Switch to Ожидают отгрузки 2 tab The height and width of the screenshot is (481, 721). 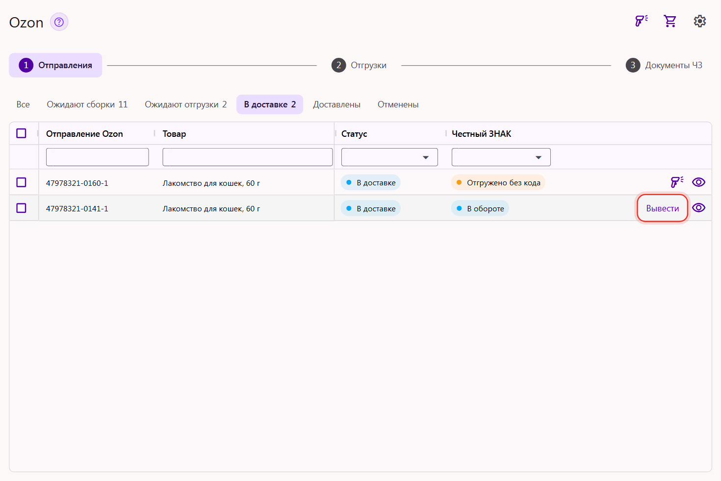click(x=186, y=104)
